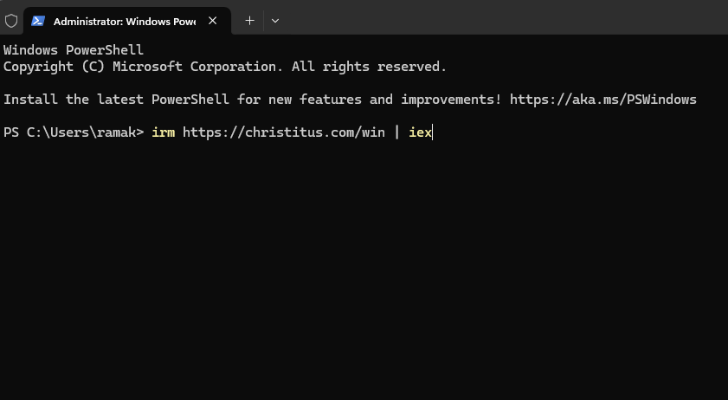The image size is (728, 400).
Task: Expand the new tab profile dropdown
Action: (x=275, y=21)
